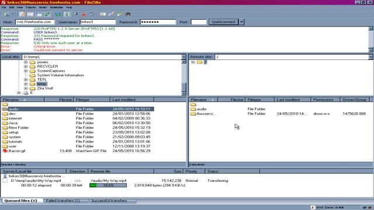
Task: Select the Bacon.gif IrfanView file icon
Action: pos(5,151)
